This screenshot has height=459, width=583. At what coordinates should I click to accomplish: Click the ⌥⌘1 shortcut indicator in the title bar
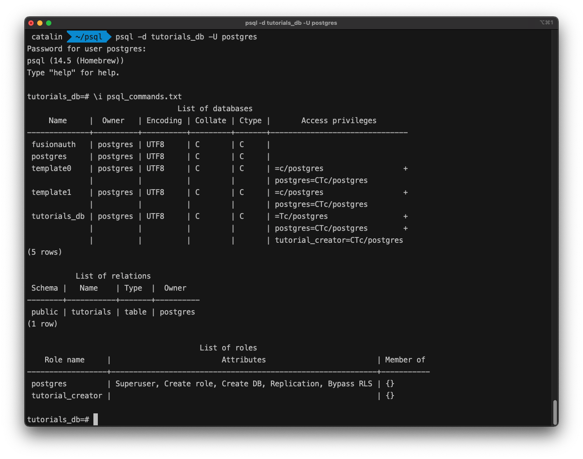pyautogui.click(x=547, y=23)
